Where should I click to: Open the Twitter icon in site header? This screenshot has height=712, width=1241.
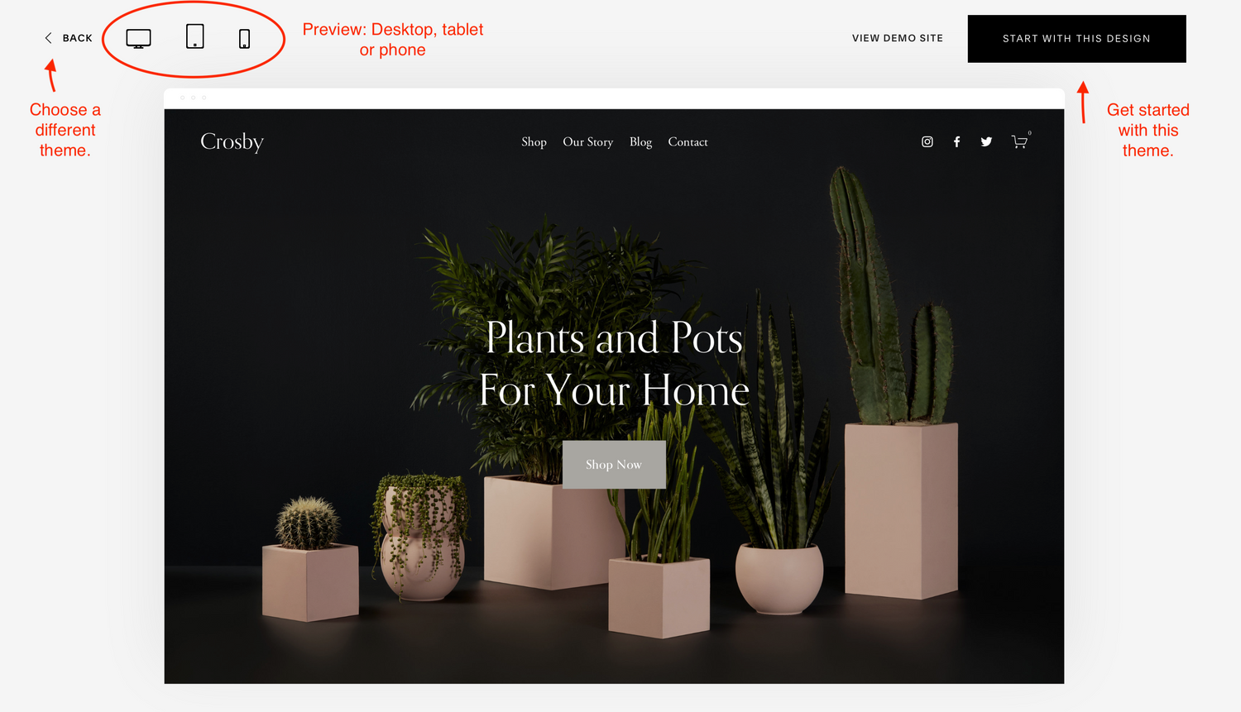point(986,142)
